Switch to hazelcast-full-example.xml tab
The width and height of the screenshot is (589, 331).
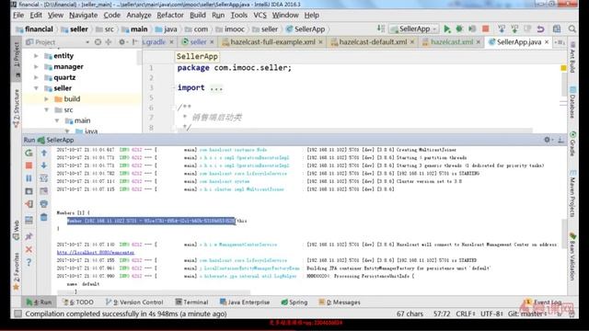272,42
